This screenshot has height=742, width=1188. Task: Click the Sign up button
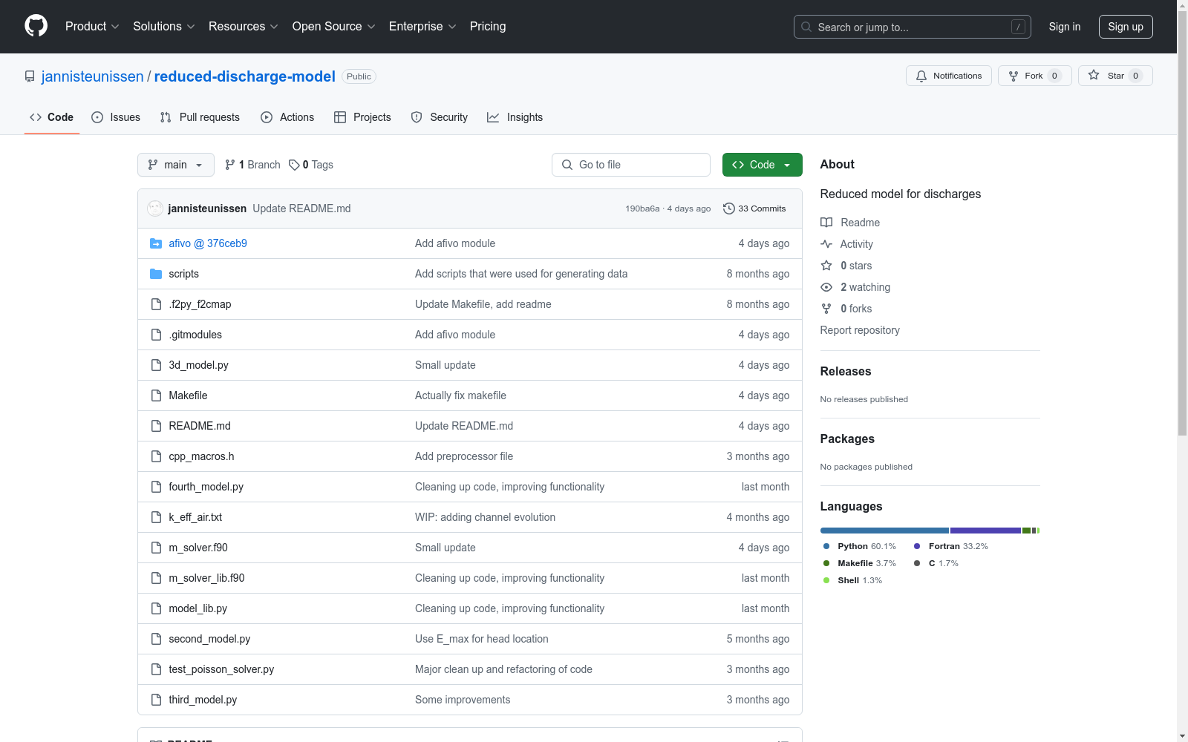pos(1126,27)
